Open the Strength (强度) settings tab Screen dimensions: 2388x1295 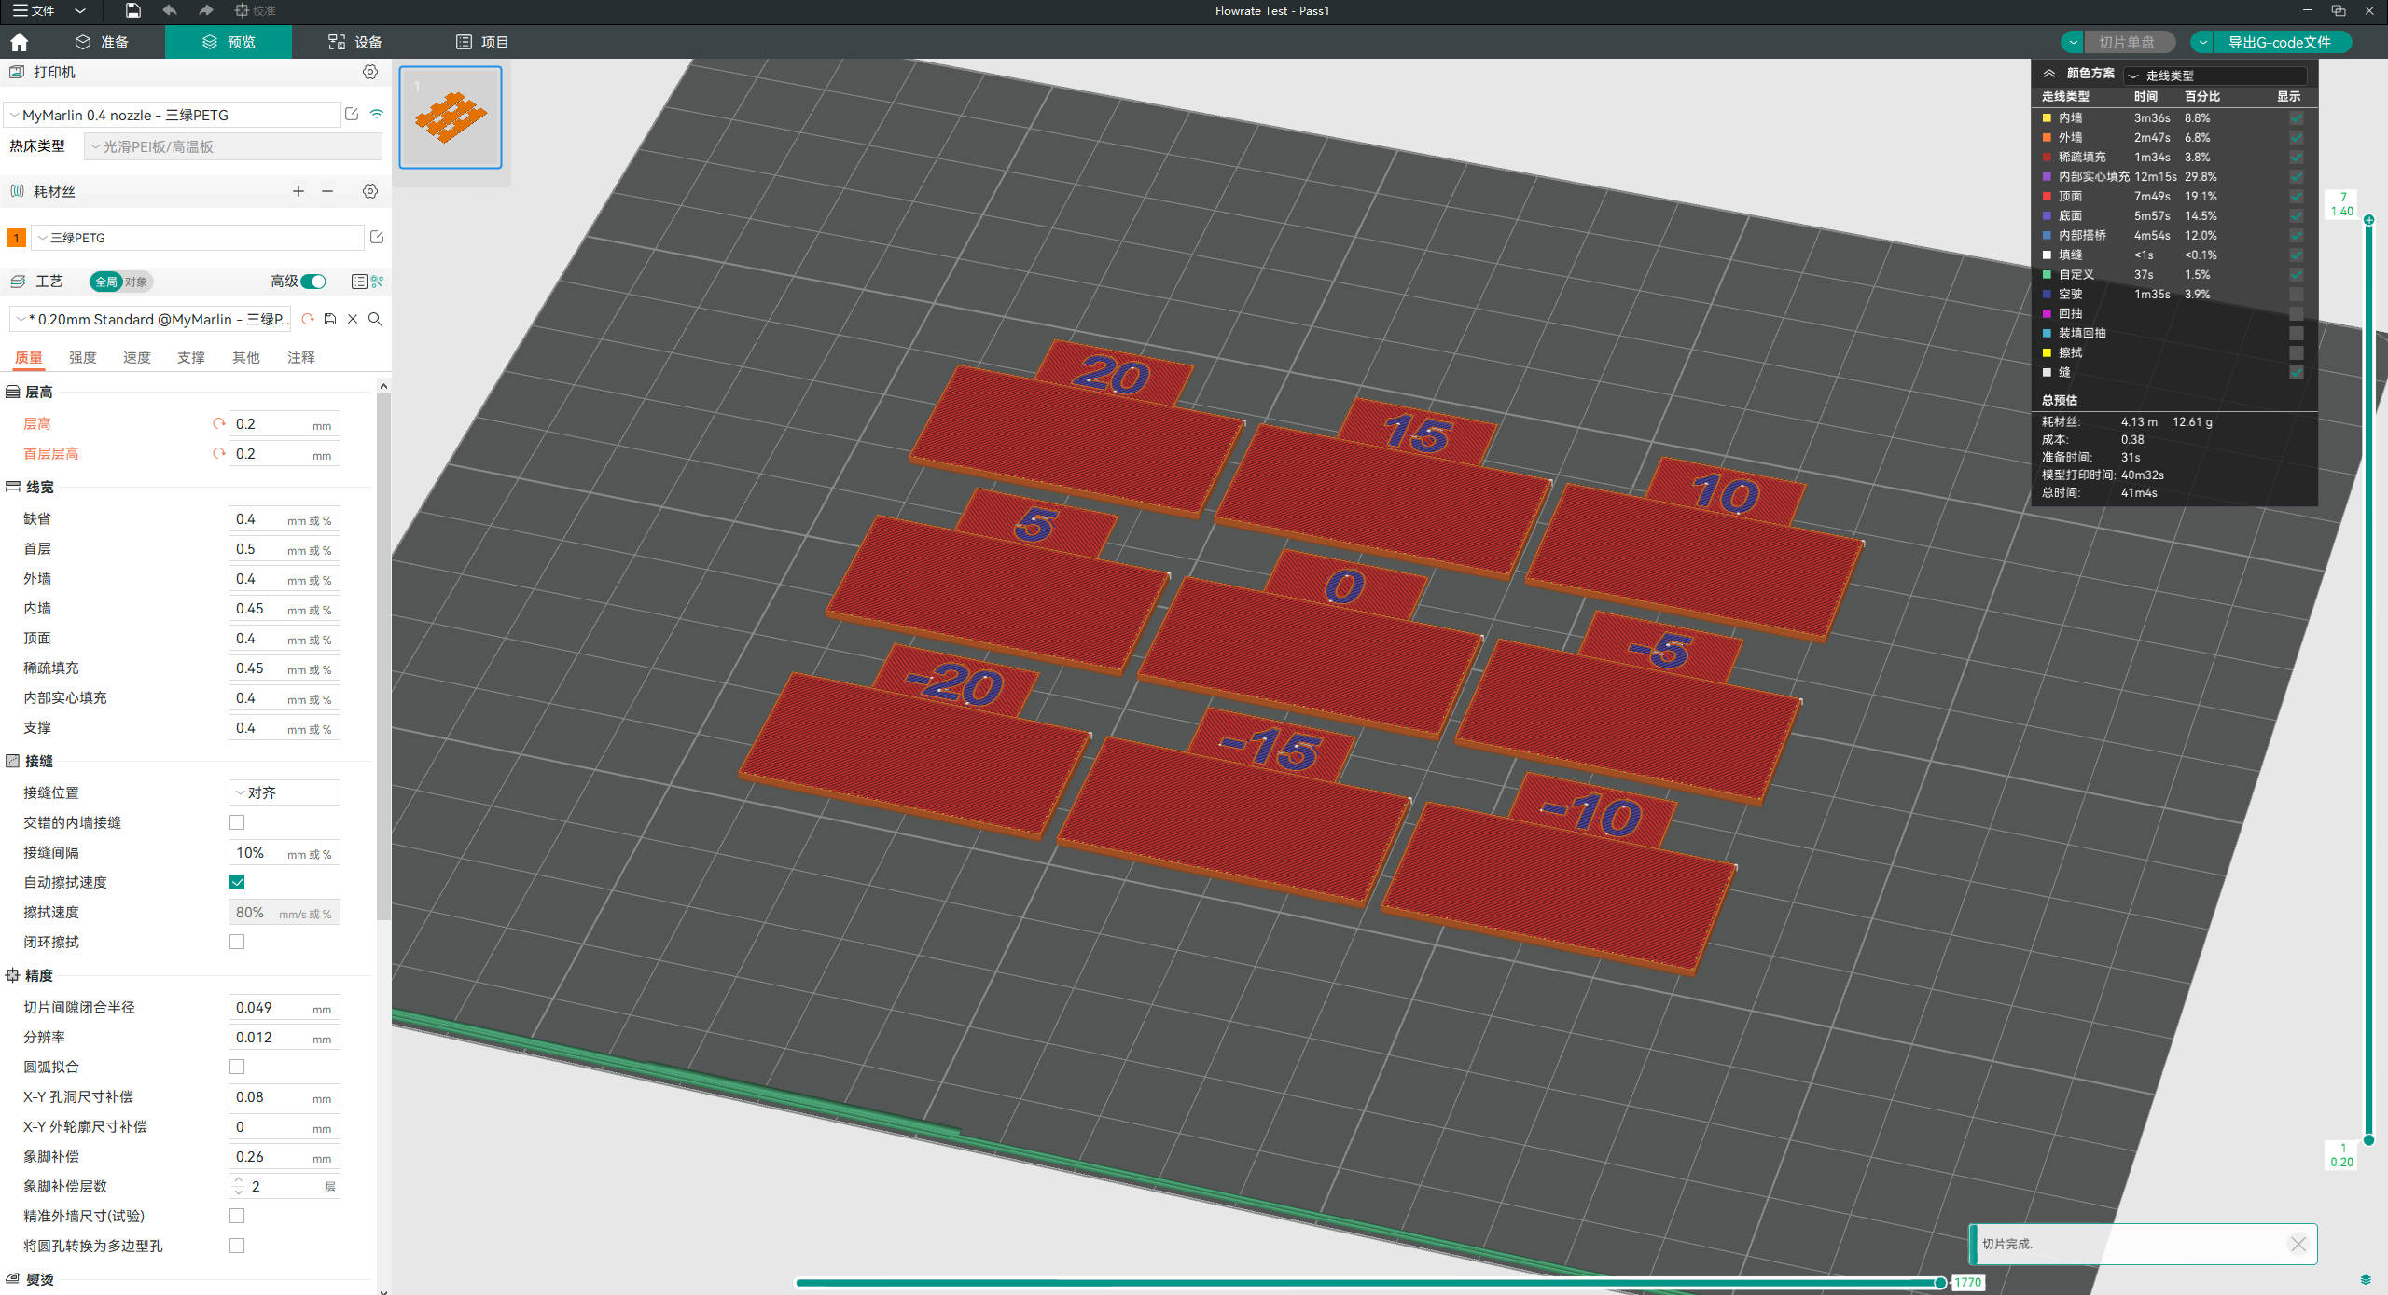(x=82, y=357)
